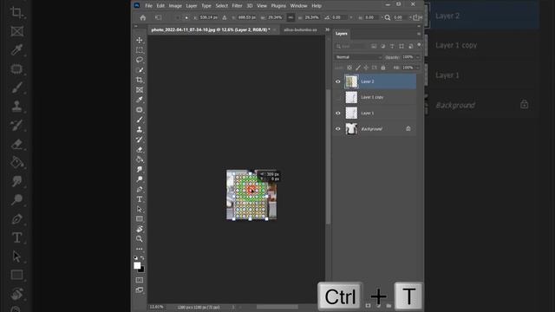This screenshot has width=555, height=312.
Task: Select the Lasso tool
Action: [x=140, y=60]
